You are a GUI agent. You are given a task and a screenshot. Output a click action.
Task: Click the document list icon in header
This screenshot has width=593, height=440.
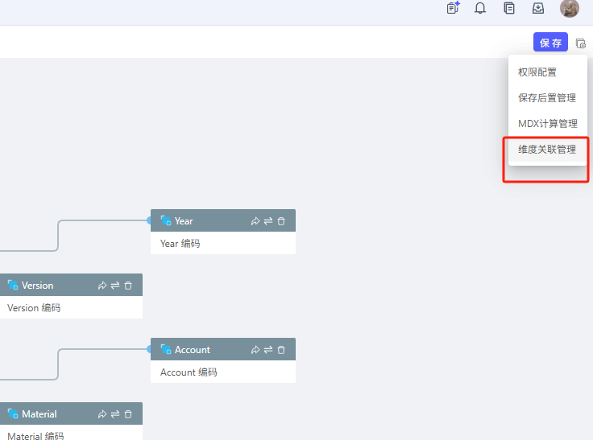pyautogui.click(x=509, y=8)
